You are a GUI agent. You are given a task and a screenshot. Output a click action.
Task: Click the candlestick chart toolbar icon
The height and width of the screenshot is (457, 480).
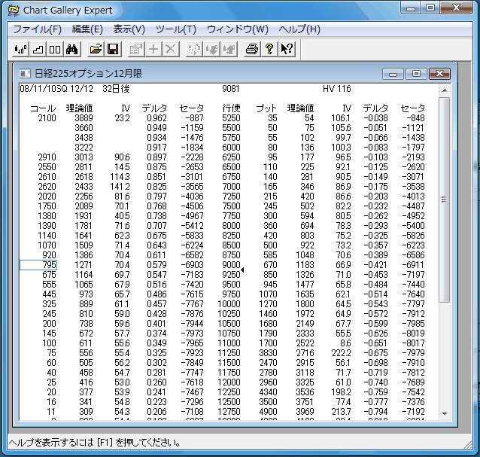[x=21, y=49]
